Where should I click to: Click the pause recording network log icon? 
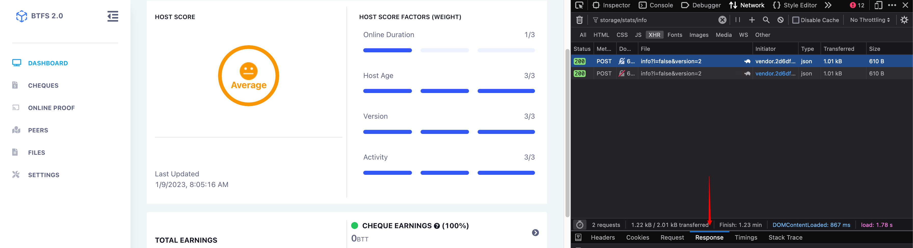pyautogui.click(x=737, y=20)
